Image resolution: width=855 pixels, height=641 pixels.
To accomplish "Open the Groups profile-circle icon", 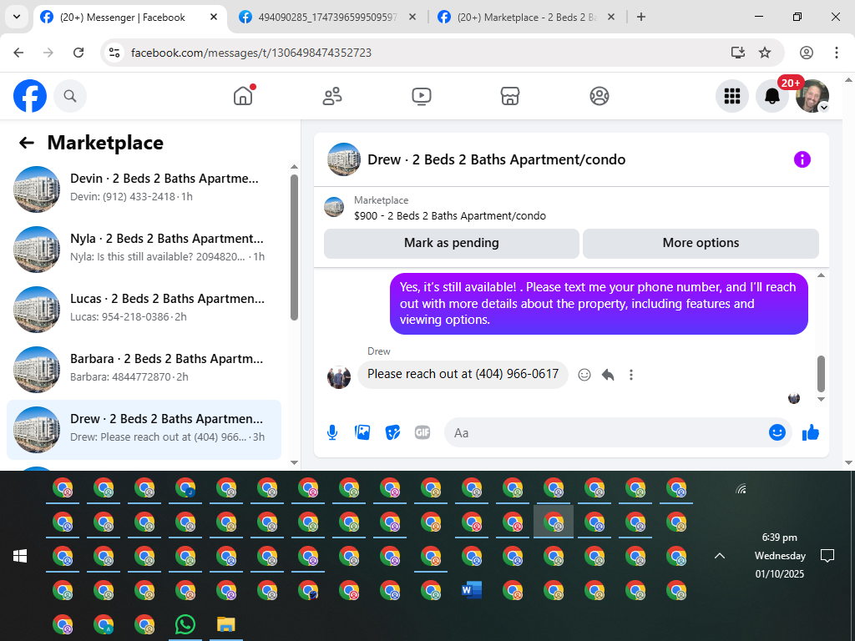I will [x=600, y=96].
